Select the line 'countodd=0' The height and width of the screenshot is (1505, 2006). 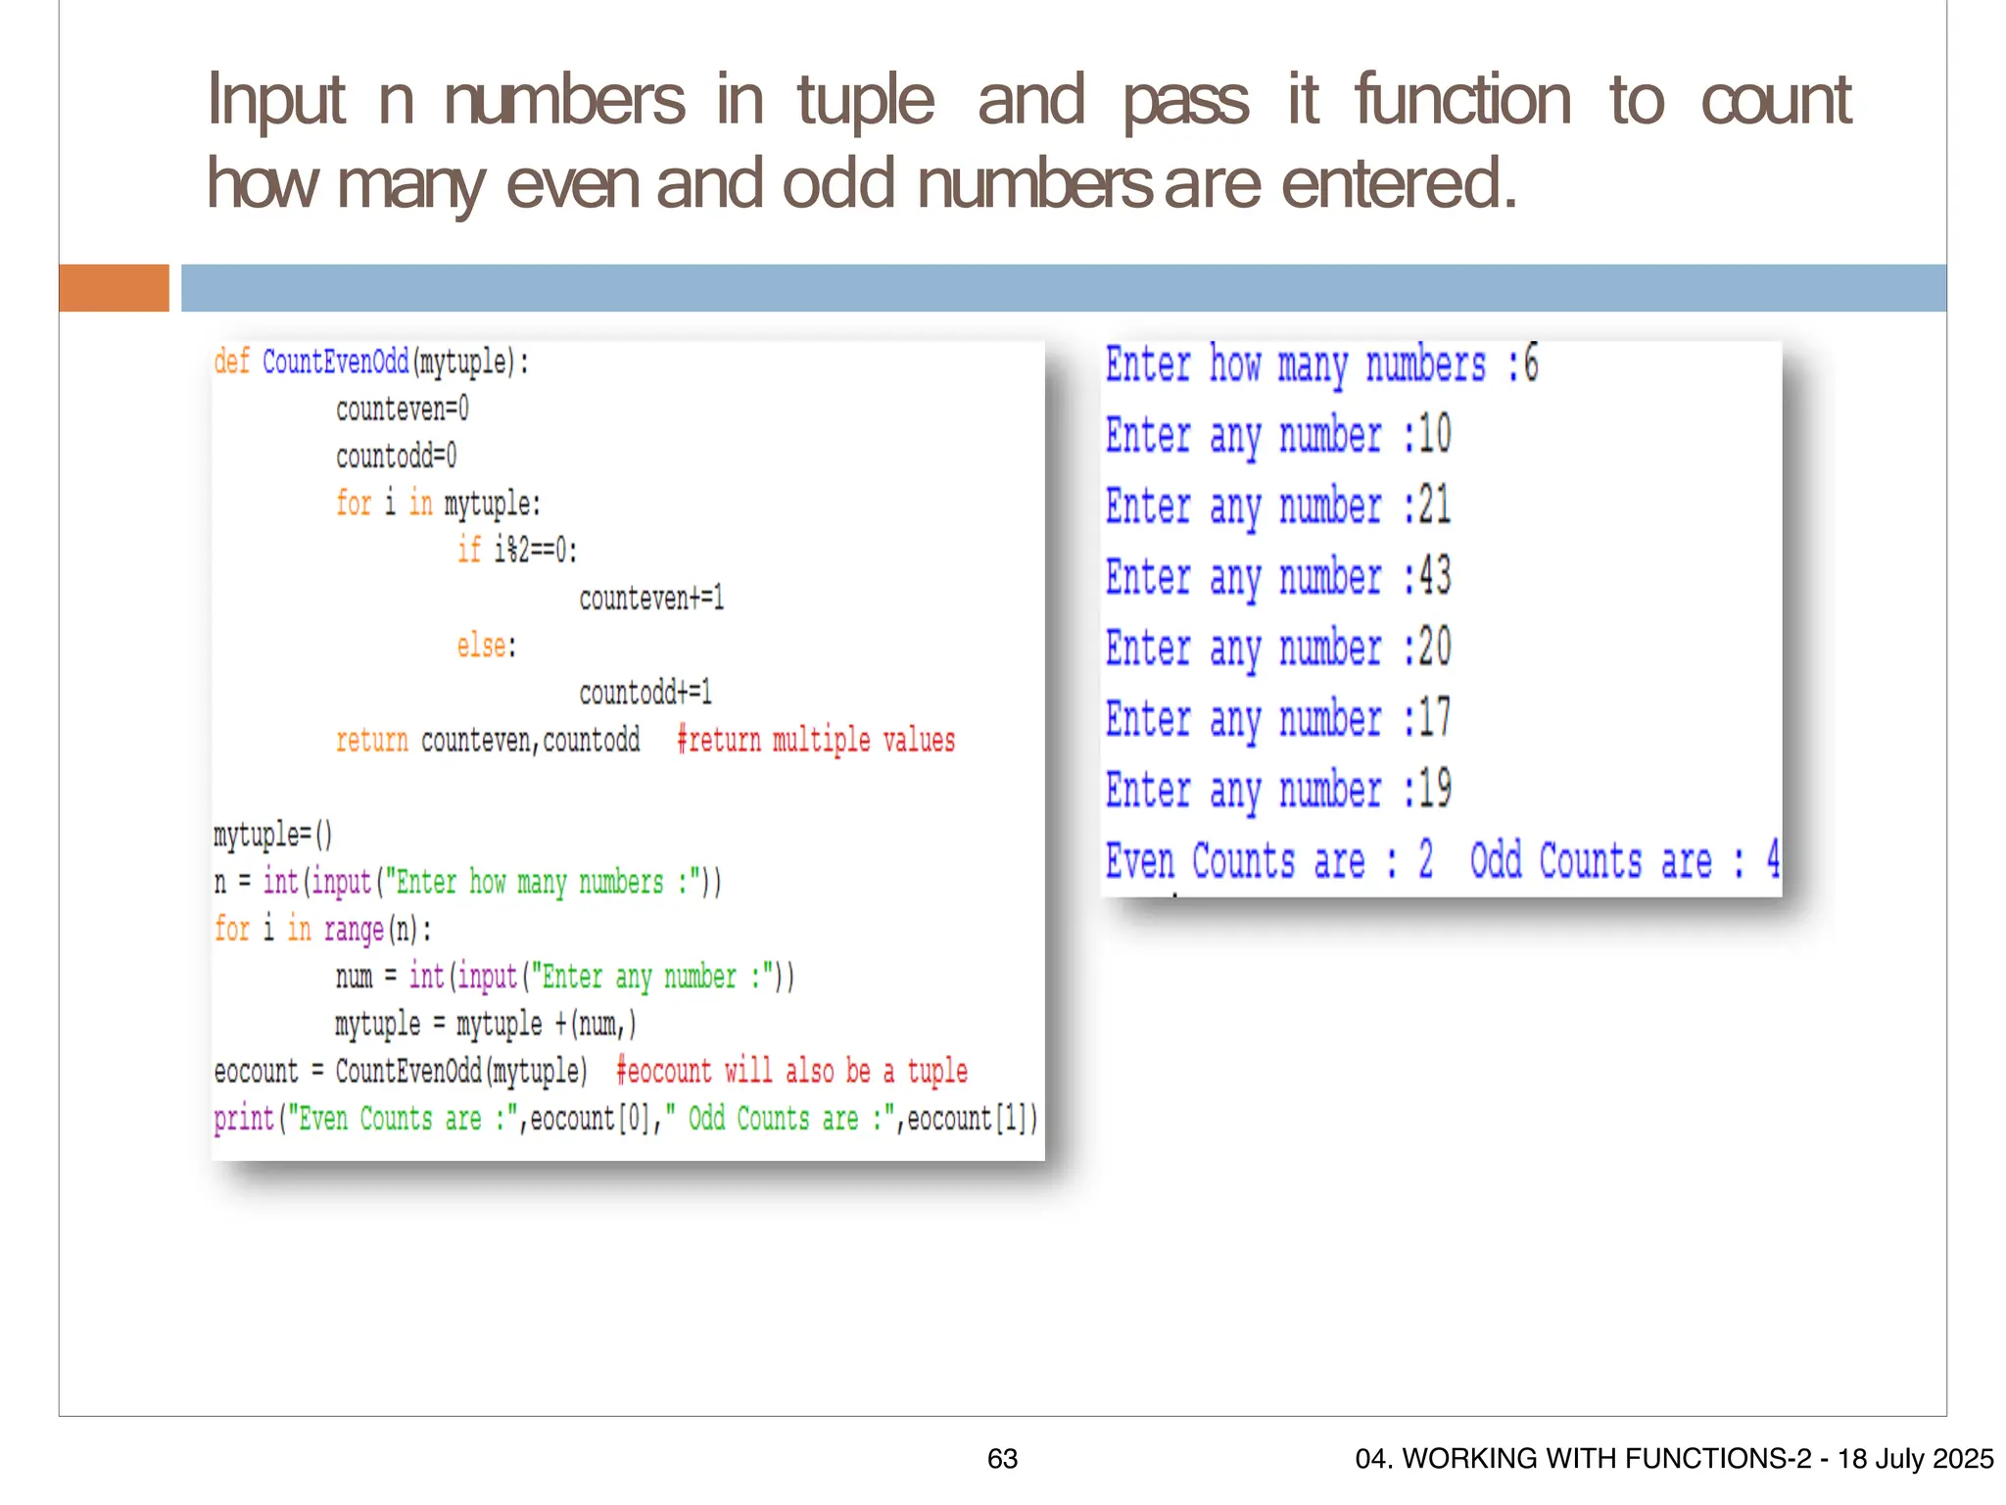[x=397, y=456]
